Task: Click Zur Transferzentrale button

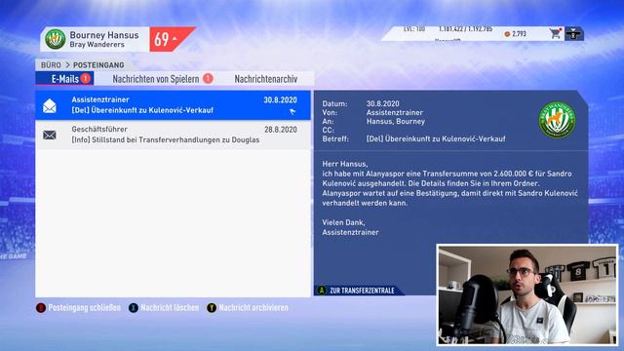Action: pyautogui.click(x=360, y=291)
